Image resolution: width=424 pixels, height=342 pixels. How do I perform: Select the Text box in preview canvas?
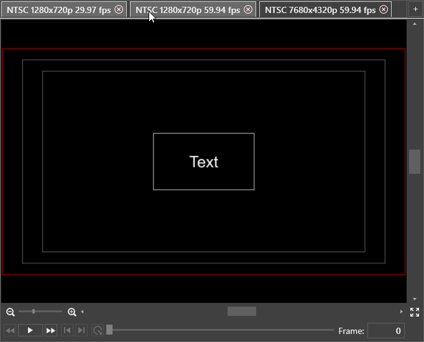204,161
